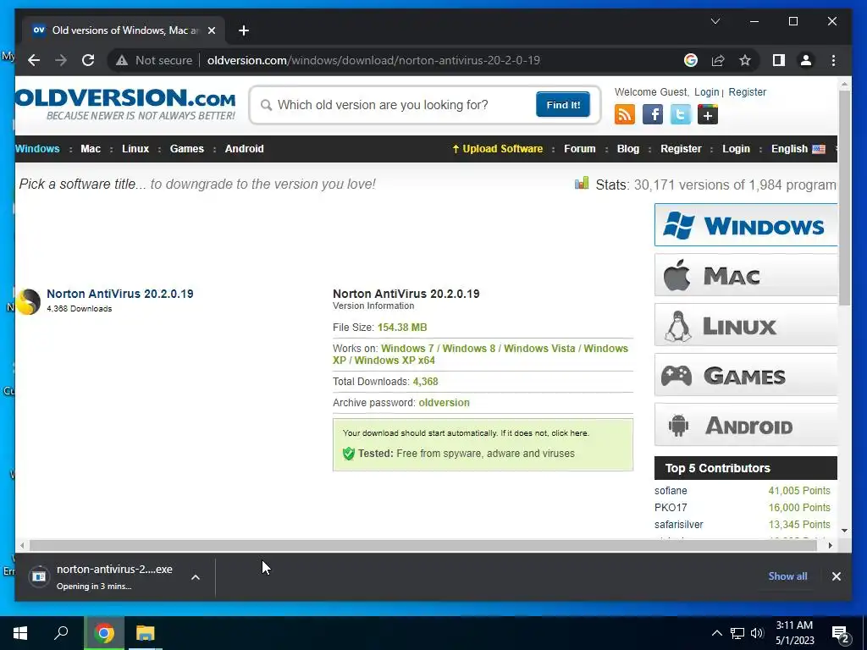The width and height of the screenshot is (867, 650).
Task: Click Login in the black nav bar
Action: [736, 149]
